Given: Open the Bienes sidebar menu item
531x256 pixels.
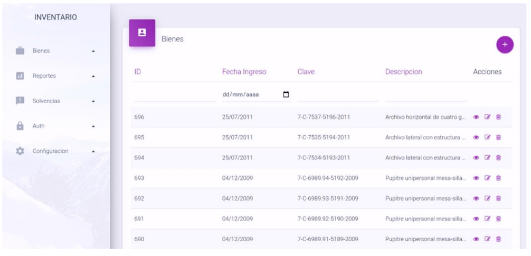Looking at the screenshot, I should 56,51.
